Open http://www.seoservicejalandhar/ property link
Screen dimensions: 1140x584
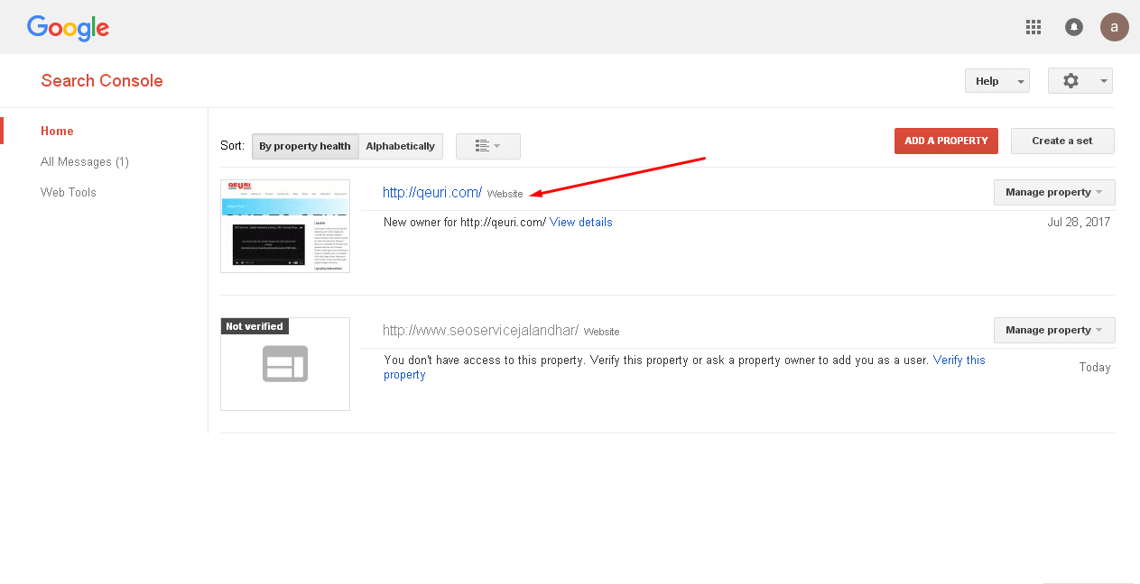click(x=480, y=330)
